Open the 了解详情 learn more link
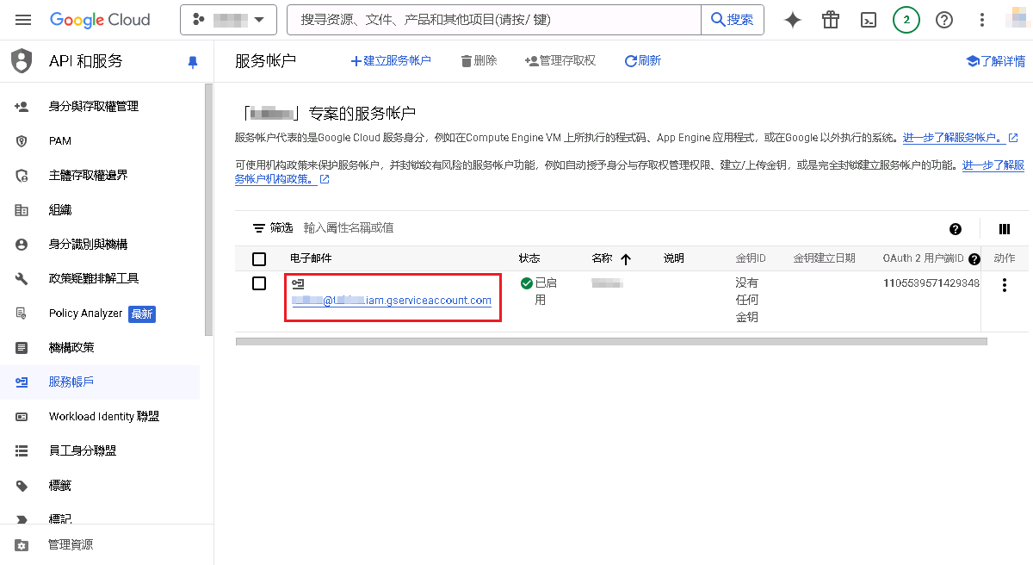The image size is (1033, 565). point(995,61)
